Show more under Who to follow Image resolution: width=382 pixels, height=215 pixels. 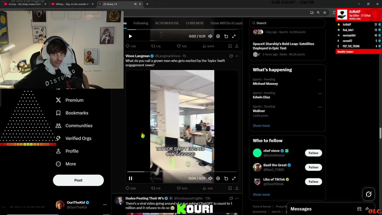pos(261,194)
